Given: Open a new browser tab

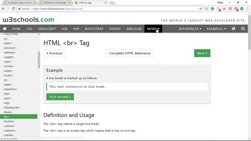Looking at the screenshot, I should [x=113, y=3].
